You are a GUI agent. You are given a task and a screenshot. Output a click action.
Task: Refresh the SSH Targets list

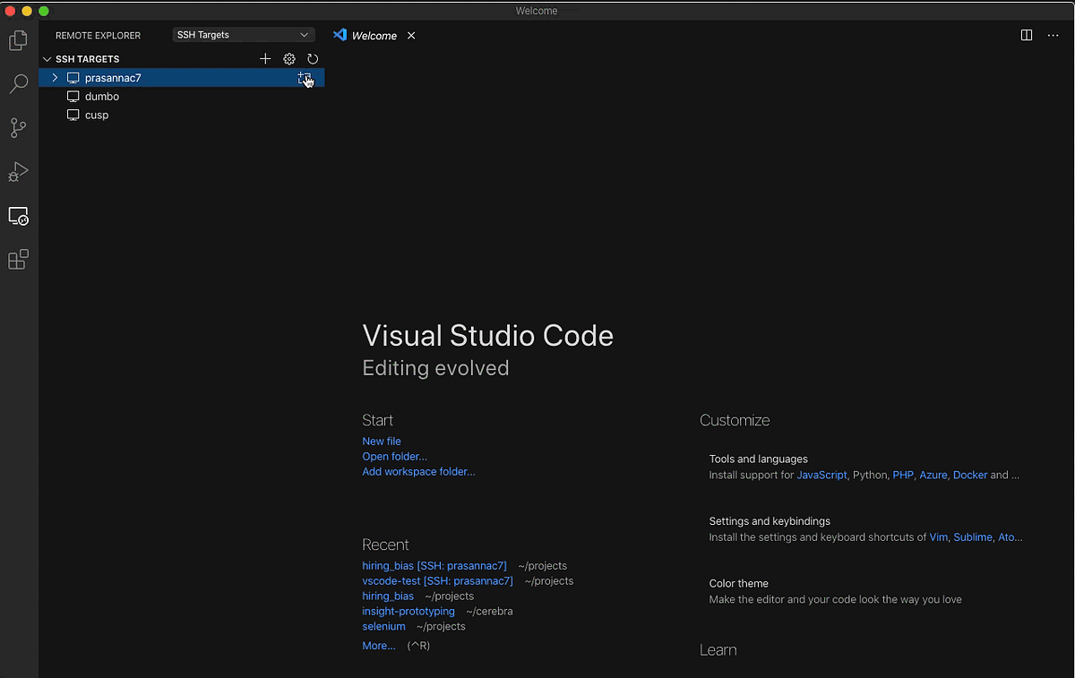(313, 58)
